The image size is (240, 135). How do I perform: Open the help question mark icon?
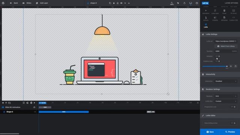tap(197, 3)
